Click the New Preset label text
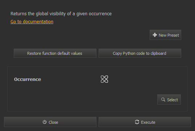The width and height of the screenshot is (195, 131). click(x=169, y=35)
